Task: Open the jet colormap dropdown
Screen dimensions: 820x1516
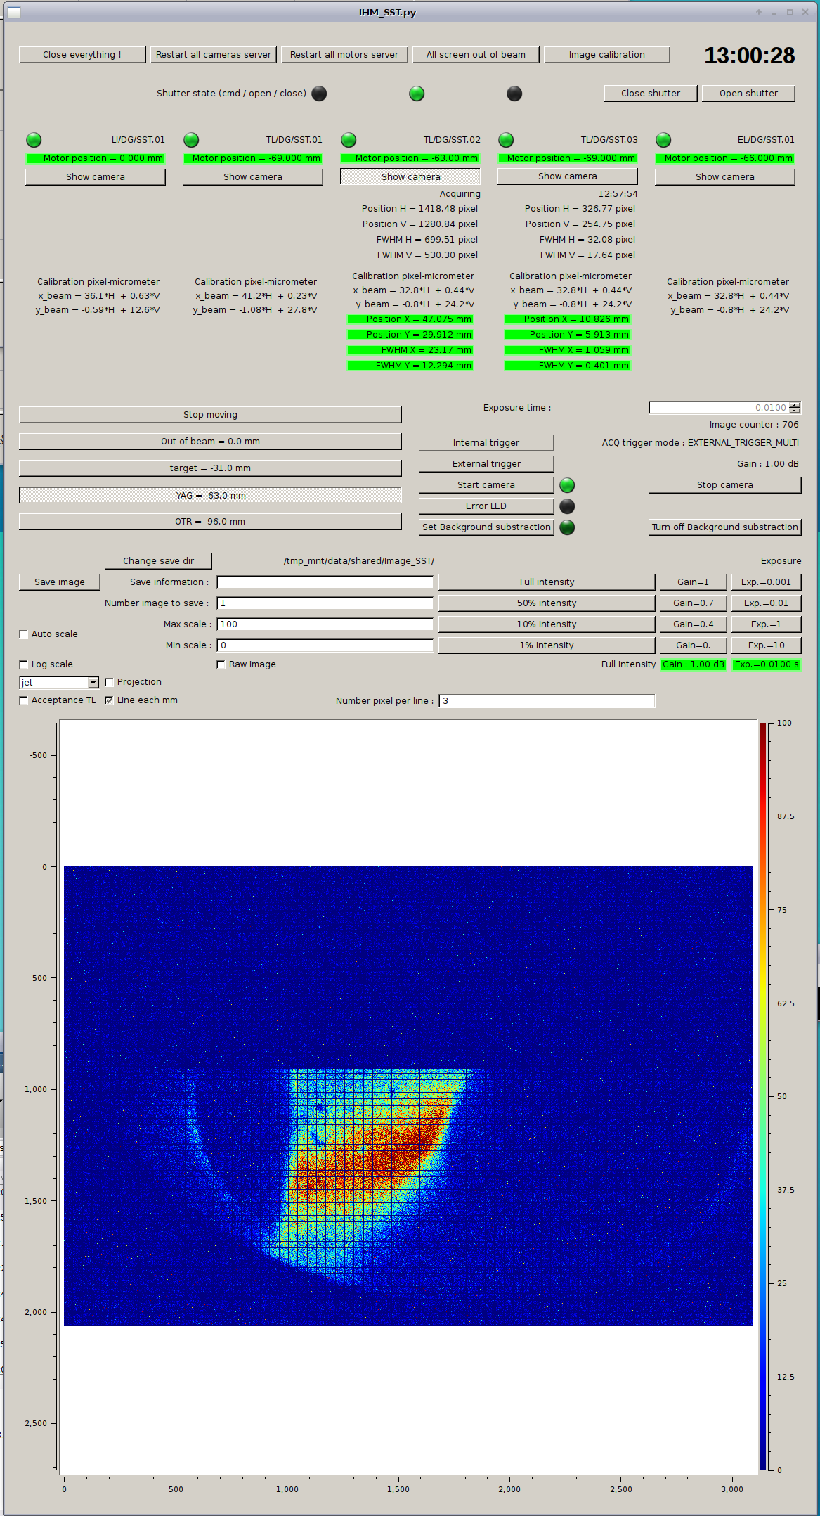Action: [93, 683]
